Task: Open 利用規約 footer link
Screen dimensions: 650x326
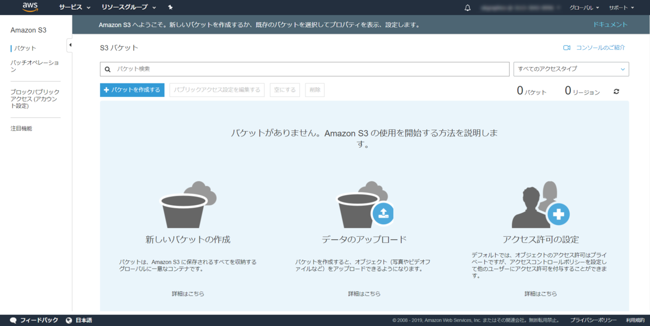Action: pos(635,321)
